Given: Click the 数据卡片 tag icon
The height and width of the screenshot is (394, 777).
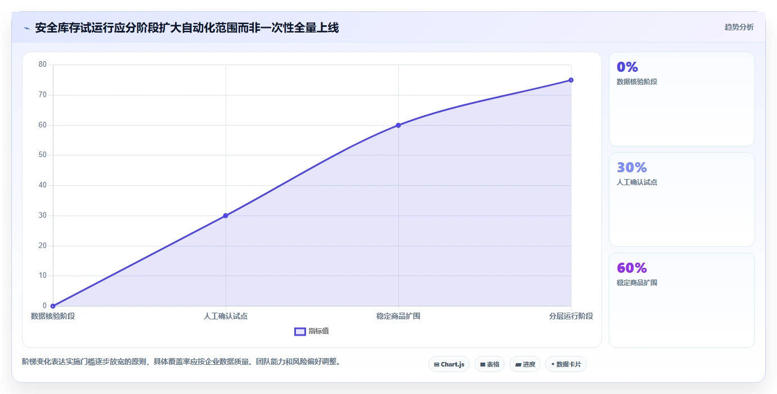Looking at the screenshot, I should [x=553, y=365].
